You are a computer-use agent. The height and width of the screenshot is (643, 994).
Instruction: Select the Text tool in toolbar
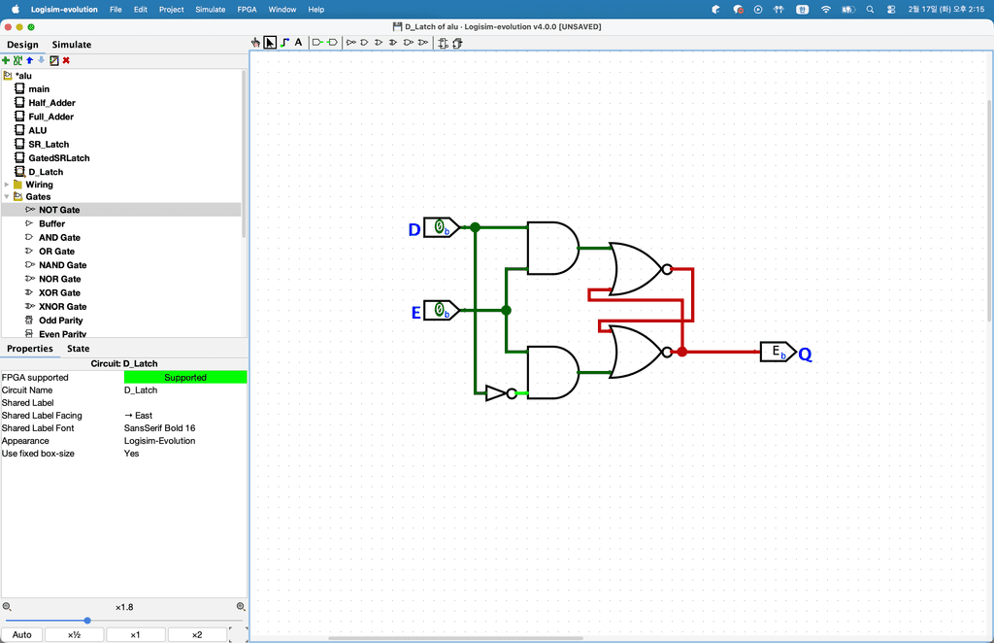298,43
